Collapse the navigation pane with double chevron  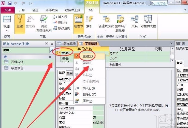coord(52,44)
